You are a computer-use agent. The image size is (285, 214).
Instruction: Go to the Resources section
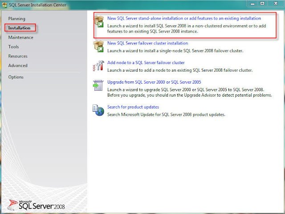pyautogui.click(x=18, y=56)
